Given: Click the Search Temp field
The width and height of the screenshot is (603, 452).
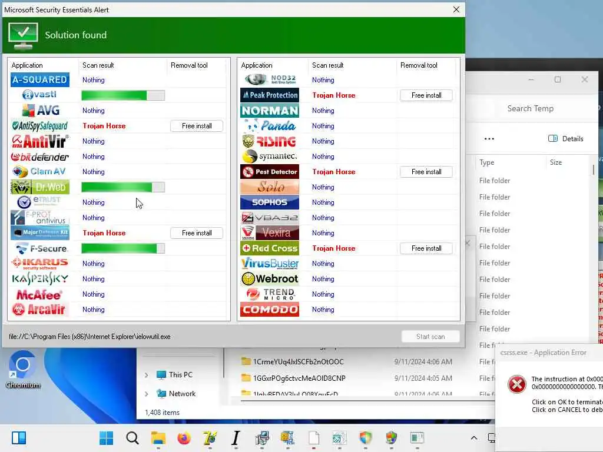Looking at the screenshot, I should coord(531,109).
